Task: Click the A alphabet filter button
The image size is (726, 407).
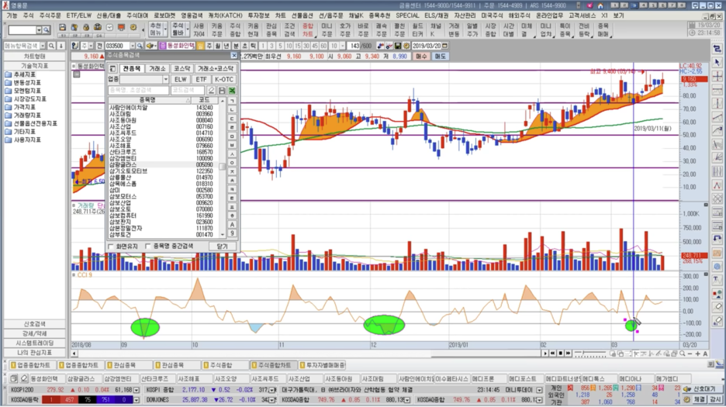Action: pyautogui.click(x=232, y=225)
